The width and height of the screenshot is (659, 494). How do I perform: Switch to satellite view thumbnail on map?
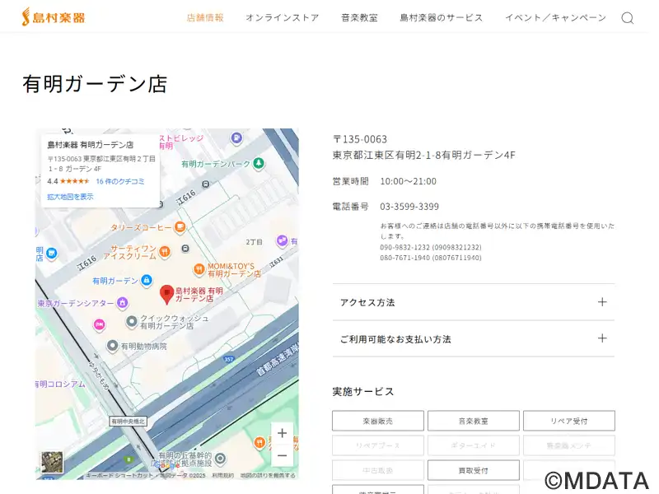pos(52,462)
